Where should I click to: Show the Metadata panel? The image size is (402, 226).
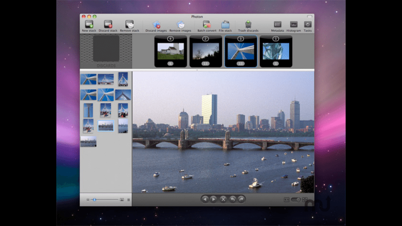[x=277, y=24]
